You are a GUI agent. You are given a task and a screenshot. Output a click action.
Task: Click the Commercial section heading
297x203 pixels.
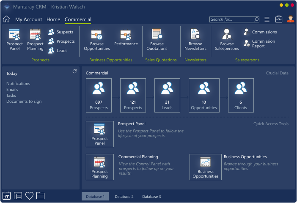coord(97,73)
